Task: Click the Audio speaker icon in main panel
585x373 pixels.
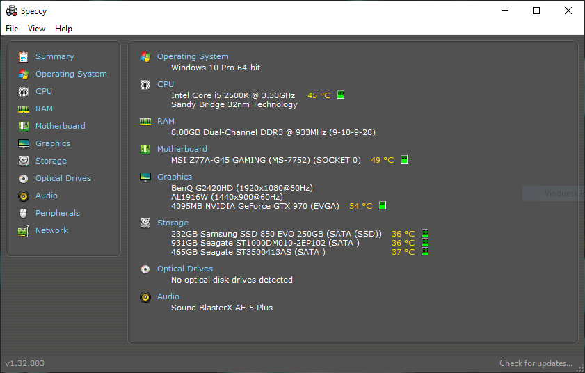Action: (145, 297)
